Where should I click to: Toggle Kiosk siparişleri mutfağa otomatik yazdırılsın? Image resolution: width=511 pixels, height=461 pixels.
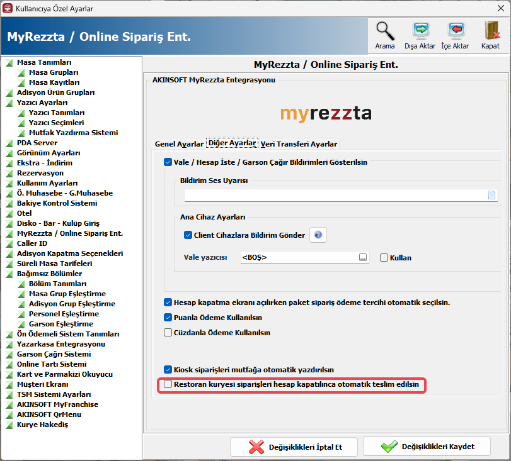[x=168, y=370]
